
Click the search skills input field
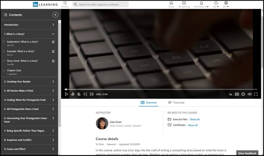pos(101,4)
